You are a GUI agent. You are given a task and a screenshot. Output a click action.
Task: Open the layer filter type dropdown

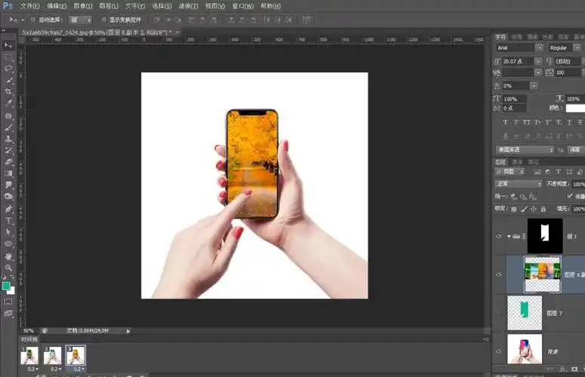[510, 172]
